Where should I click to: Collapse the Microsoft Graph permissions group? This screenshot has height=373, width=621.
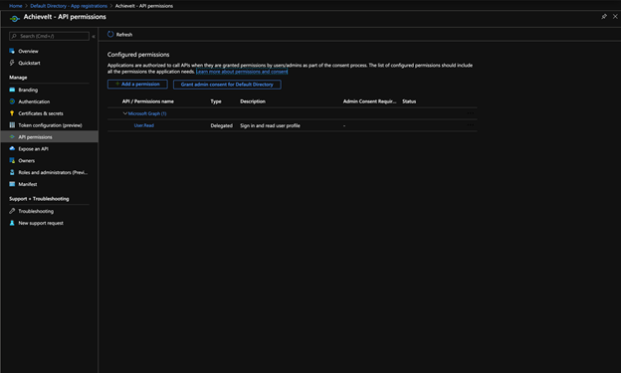[125, 113]
